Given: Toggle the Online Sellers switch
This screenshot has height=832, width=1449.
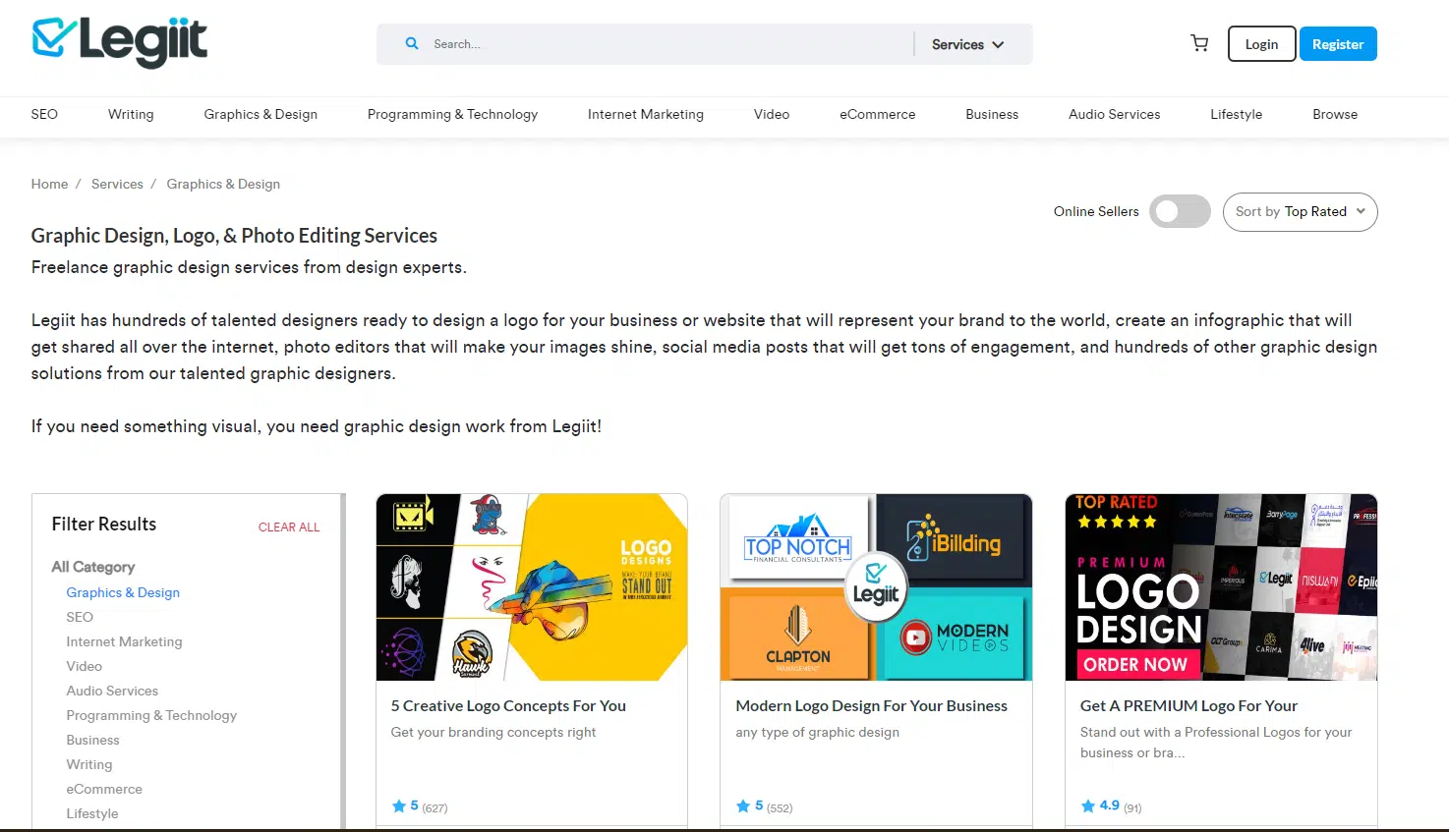Looking at the screenshot, I should point(1180,211).
